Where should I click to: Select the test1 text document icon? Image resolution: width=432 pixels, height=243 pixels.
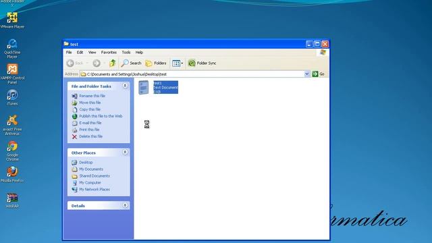point(144,87)
